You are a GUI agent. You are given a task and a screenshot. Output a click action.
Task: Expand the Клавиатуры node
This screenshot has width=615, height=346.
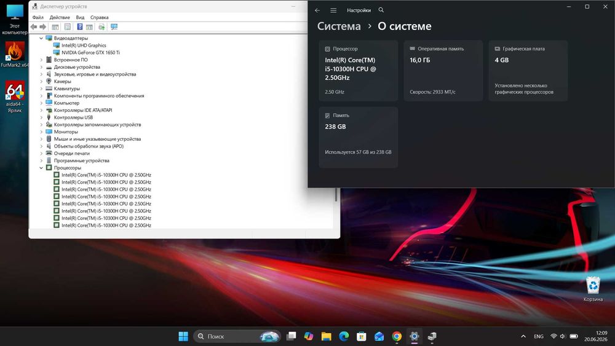(x=41, y=88)
